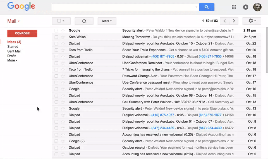Open the account profile picture
Viewport: 268px width, 159px height.
257,7
